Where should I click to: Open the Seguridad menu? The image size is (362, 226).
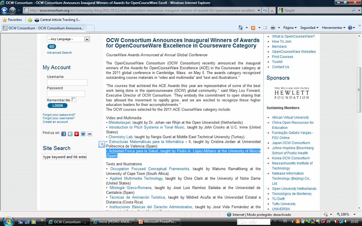click(309, 28)
